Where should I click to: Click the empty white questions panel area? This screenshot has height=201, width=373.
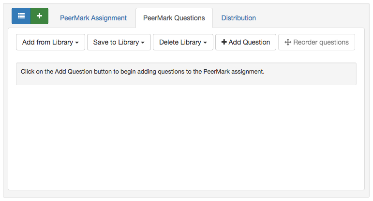186,137
